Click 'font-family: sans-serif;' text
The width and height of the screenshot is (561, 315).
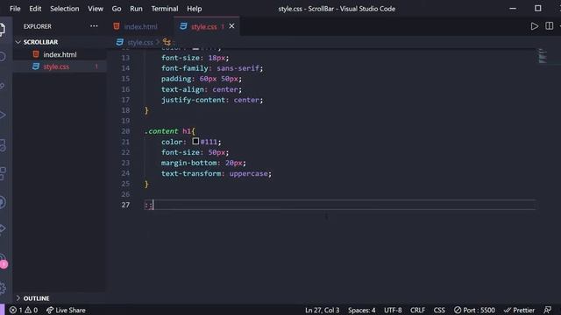[212, 68]
